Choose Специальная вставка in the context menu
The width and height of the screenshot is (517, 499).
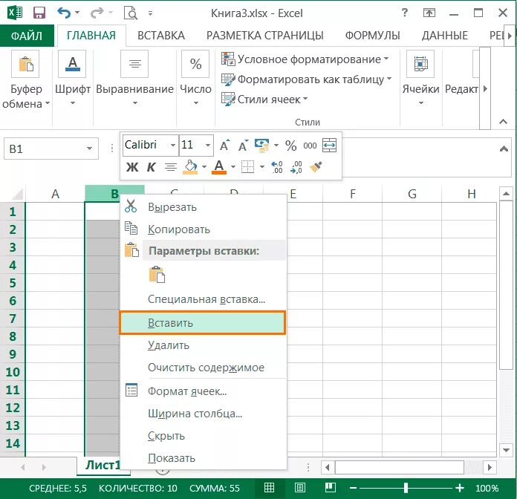point(203,299)
